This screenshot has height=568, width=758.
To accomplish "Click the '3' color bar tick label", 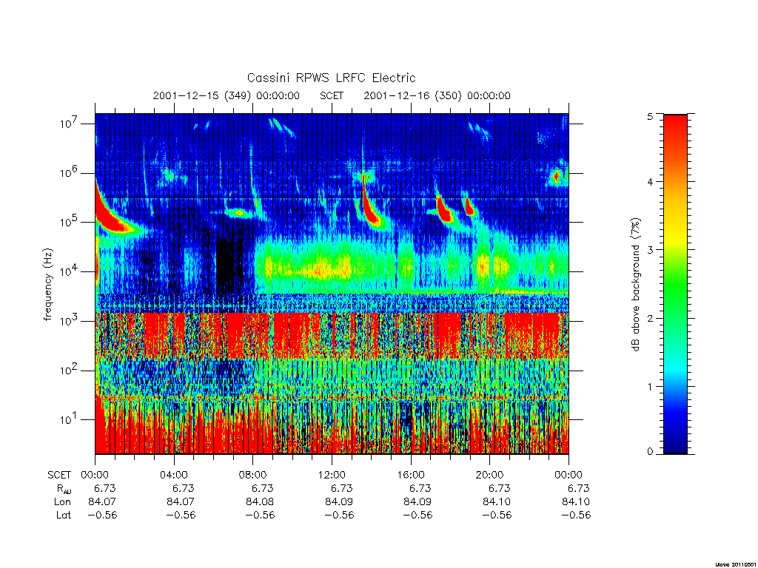I will click(650, 250).
